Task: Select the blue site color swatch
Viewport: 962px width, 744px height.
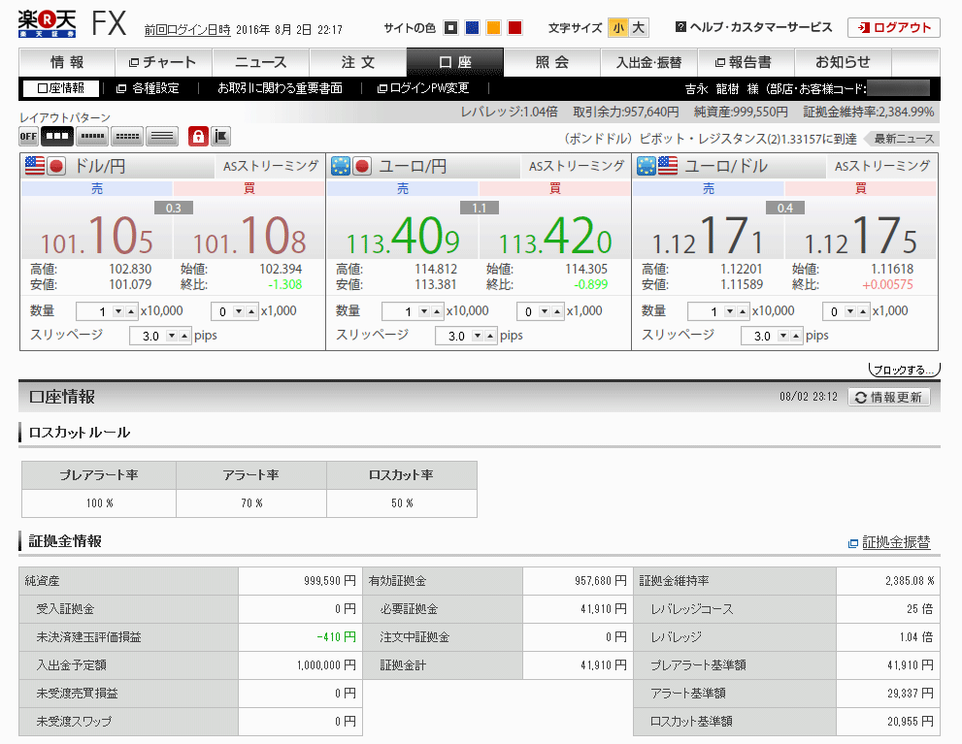Action: 473,27
